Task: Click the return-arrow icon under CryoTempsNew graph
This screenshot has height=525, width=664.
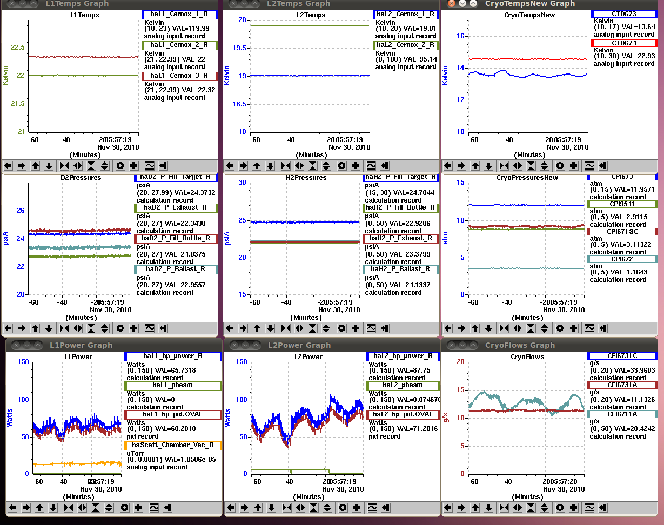Action: click(x=603, y=166)
